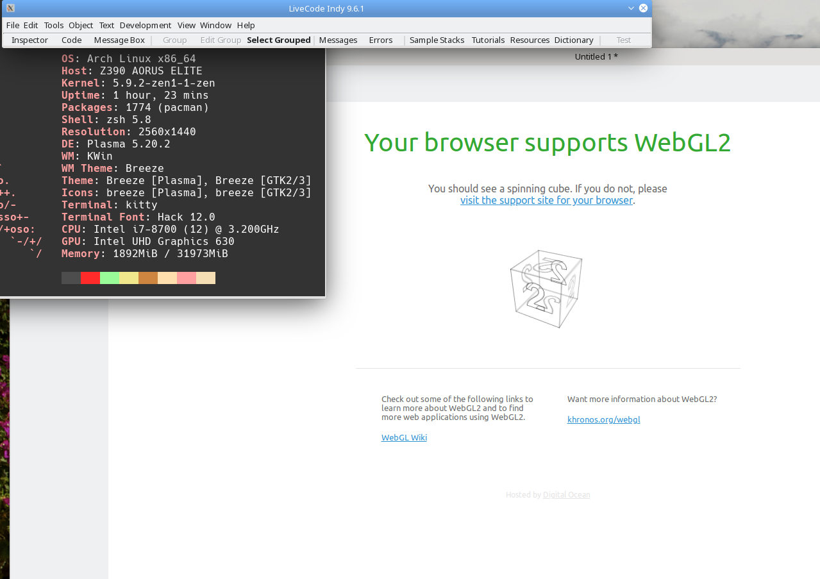Open the Dictionary
Screen dimensions: 820x579
574,40
